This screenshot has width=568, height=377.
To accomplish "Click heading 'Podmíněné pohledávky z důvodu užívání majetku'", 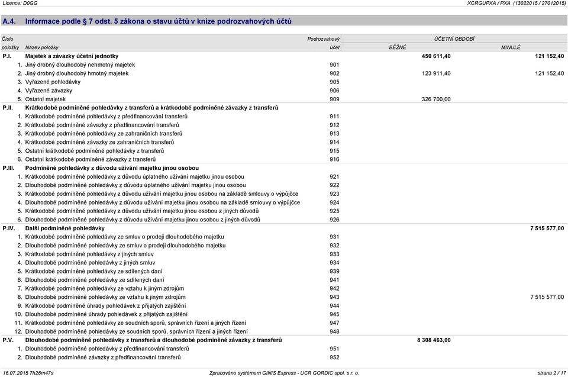I will pos(112,168).
